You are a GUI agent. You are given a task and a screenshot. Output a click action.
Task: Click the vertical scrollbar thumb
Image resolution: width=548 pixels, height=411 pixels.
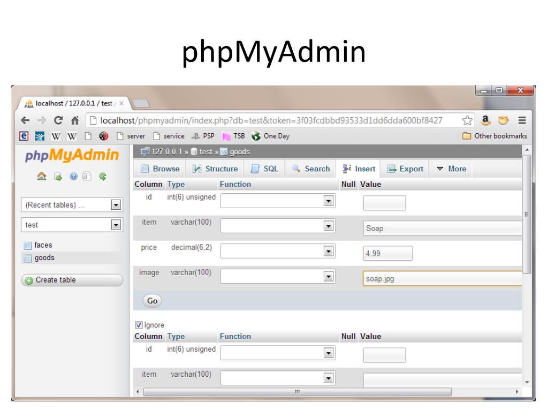tap(527, 215)
